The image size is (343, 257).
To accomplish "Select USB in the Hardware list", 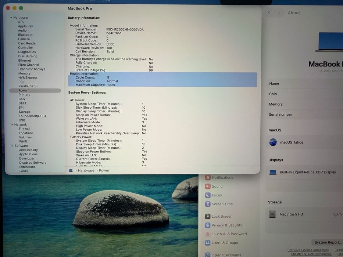I will (22, 120).
